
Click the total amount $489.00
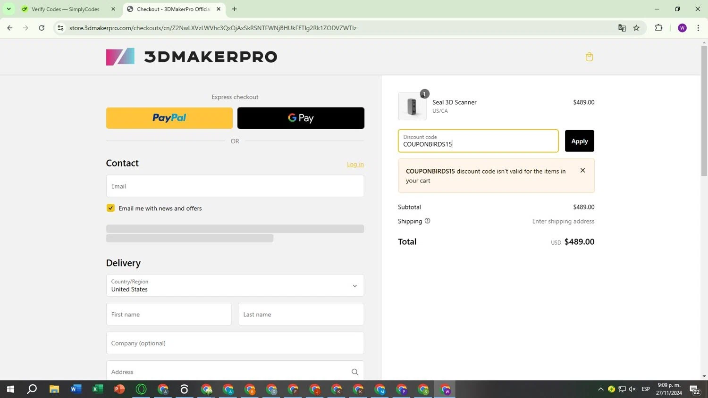[579, 241]
